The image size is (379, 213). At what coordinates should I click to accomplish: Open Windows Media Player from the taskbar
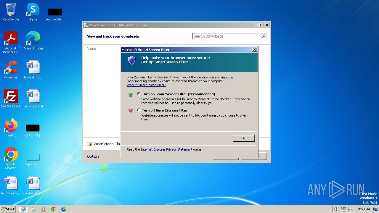point(44,209)
